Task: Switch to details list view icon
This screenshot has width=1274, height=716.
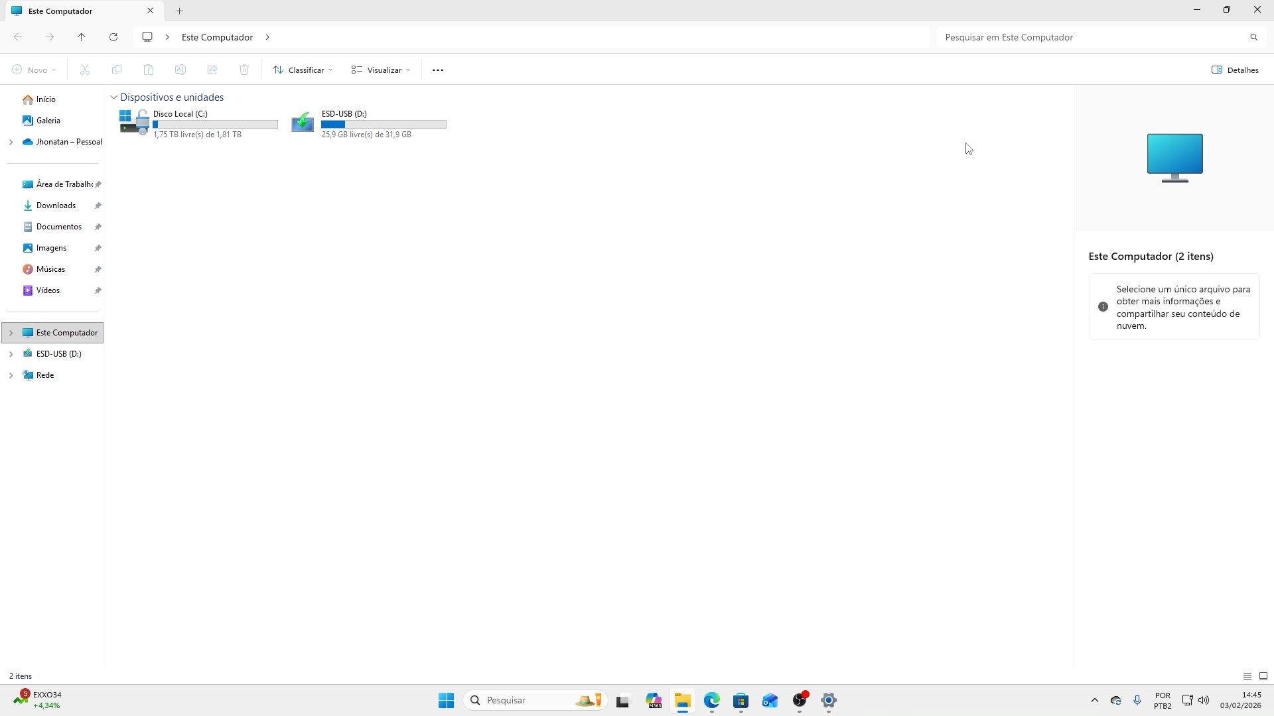Action: tap(1247, 676)
